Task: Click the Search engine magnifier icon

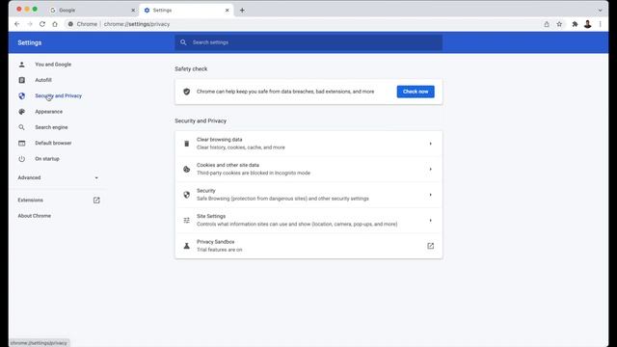Action: tap(21, 127)
